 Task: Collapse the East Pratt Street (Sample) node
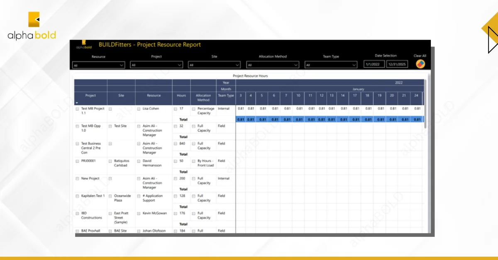pos(110,214)
